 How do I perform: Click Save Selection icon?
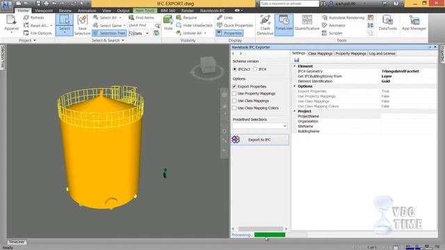pyautogui.click(x=82, y=20)
